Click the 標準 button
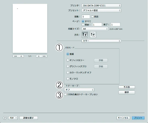This screenshot has width=148, height=123. (x=127, y=92)
